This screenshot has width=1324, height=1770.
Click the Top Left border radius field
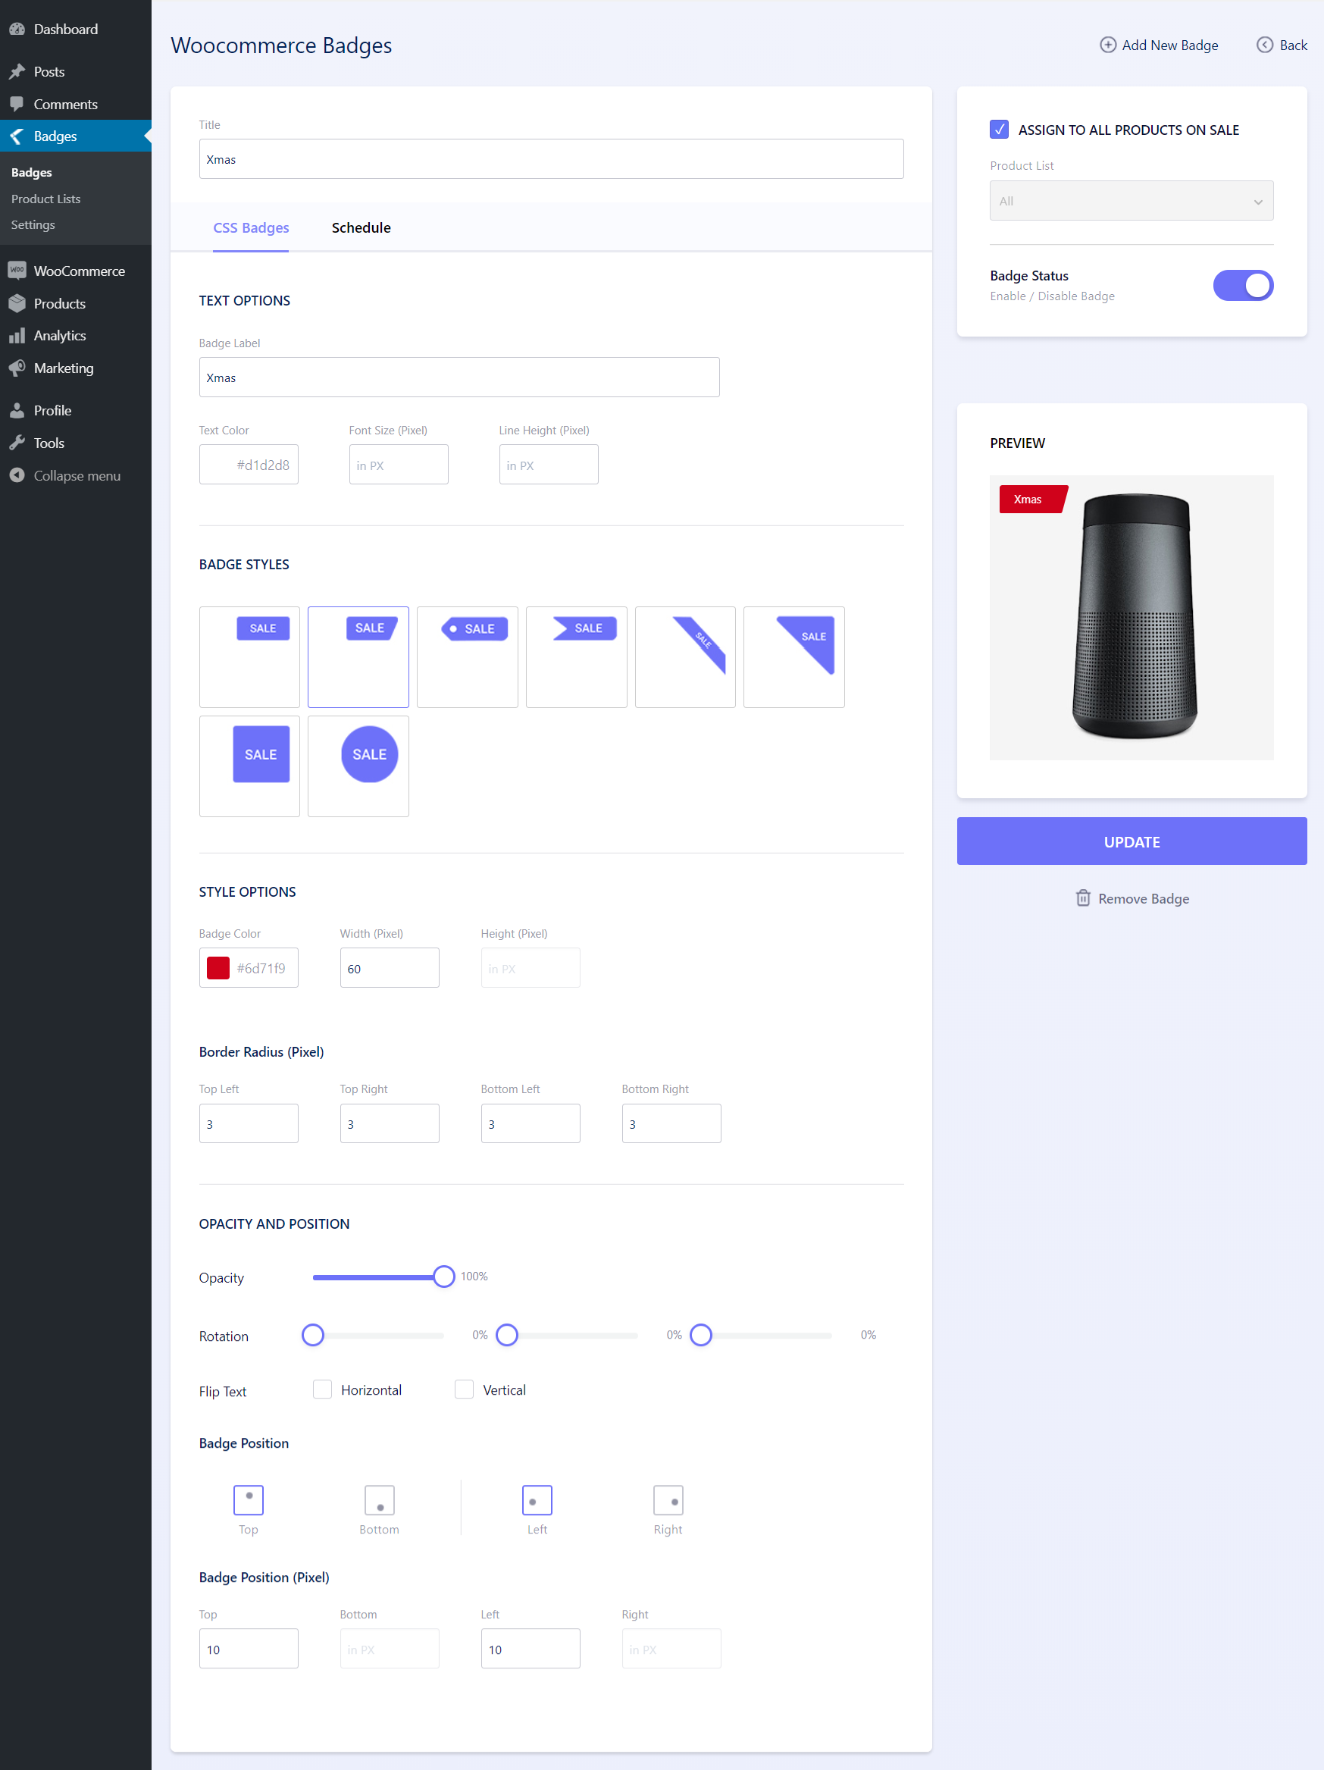(249, 1123)
